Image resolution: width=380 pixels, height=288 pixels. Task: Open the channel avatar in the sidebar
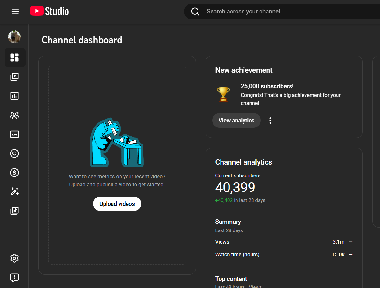pos(14,37)
